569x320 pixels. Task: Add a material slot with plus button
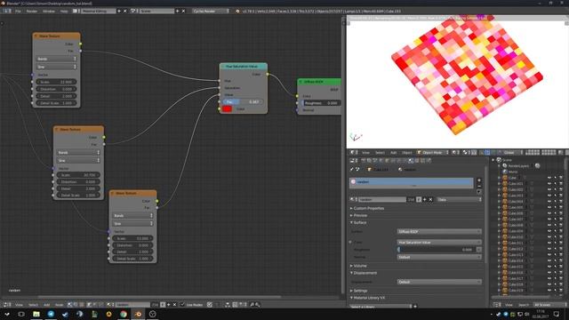pyautogui.click(x=479, y=180)
